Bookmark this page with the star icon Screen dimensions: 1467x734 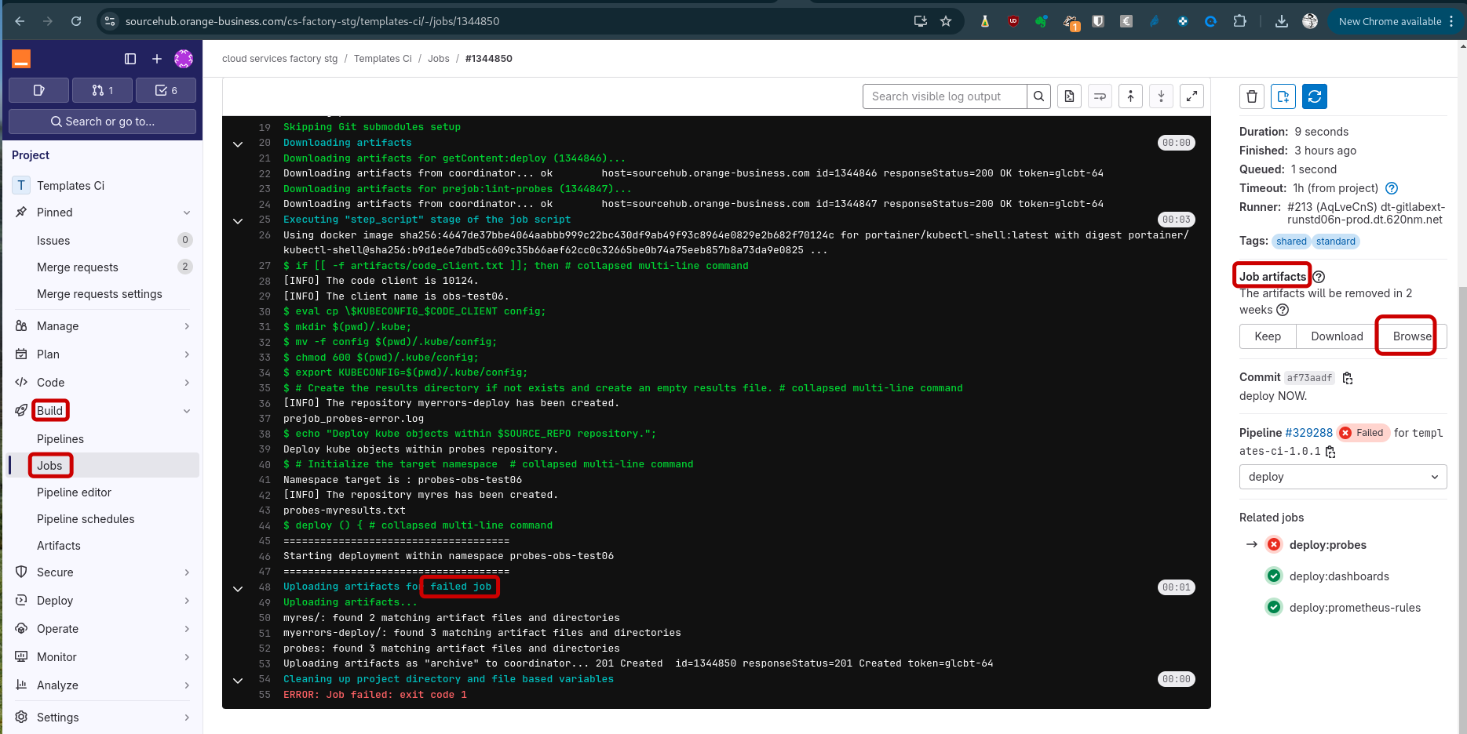(946, 21)
